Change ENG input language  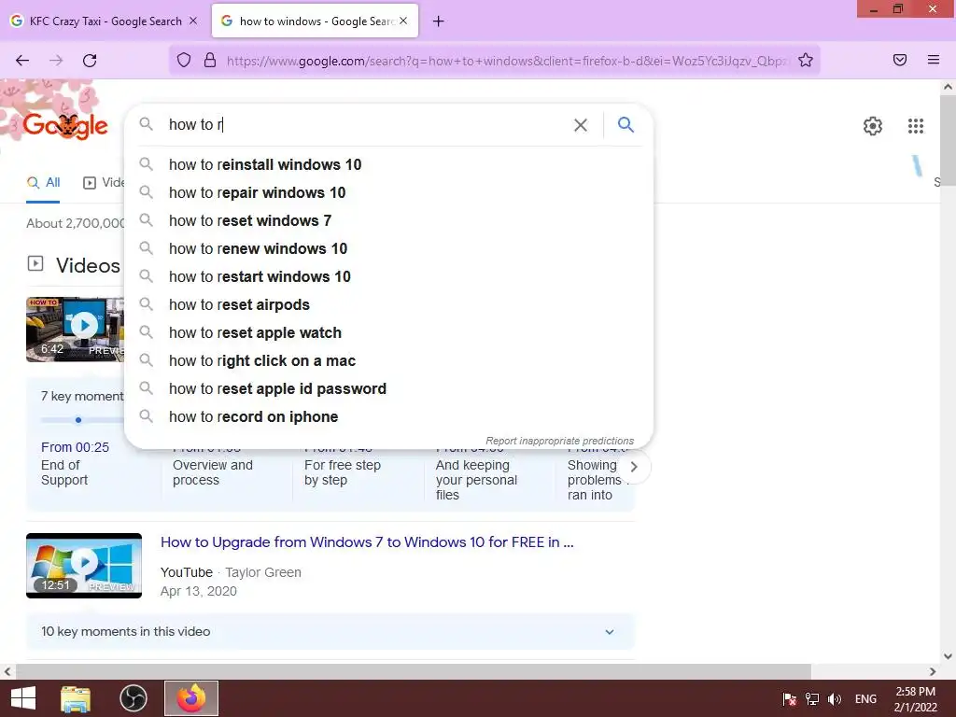(865, 699)
